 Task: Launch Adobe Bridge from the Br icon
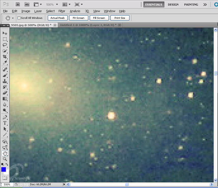click(x=18, y=4)
